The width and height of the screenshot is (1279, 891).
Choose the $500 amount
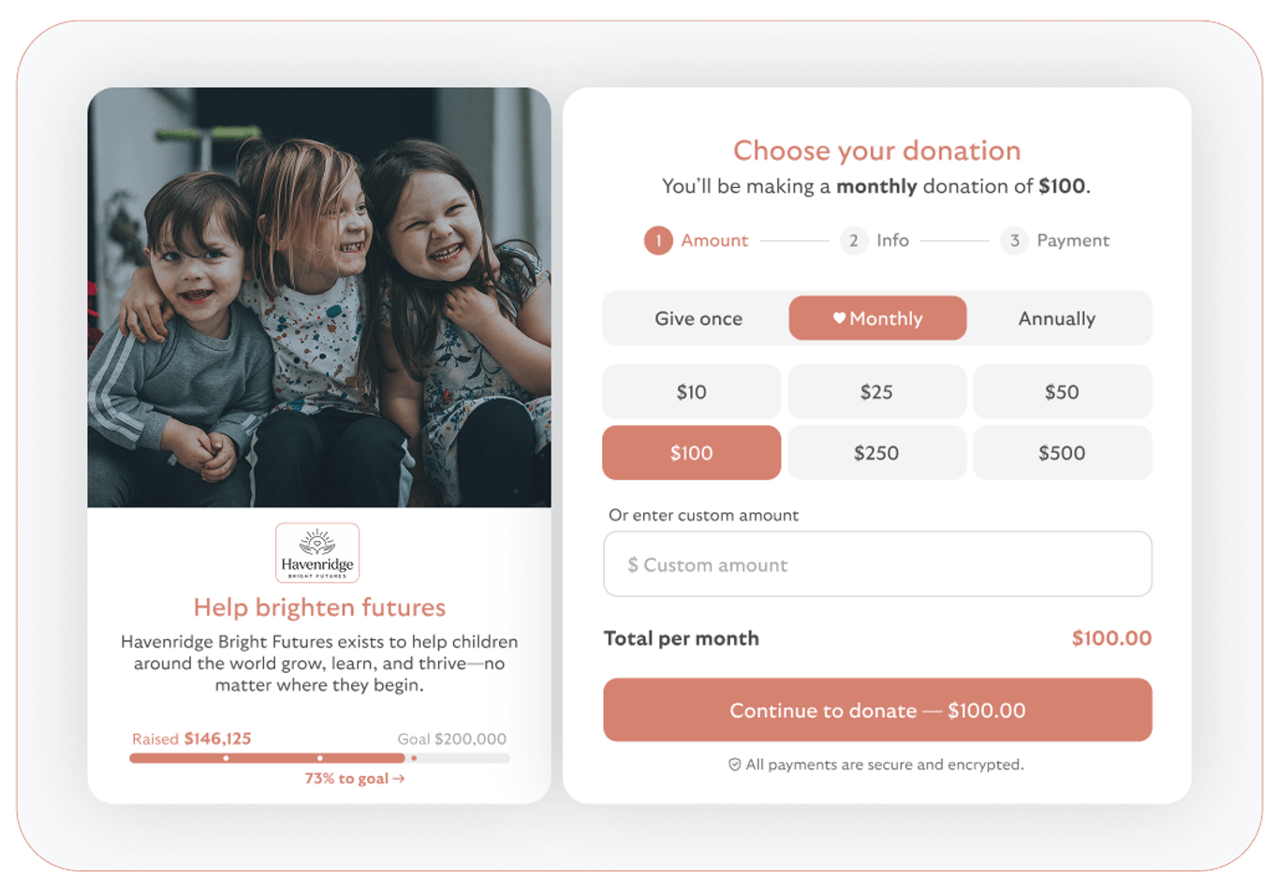pyautogui.click(x=1062, y=453)
